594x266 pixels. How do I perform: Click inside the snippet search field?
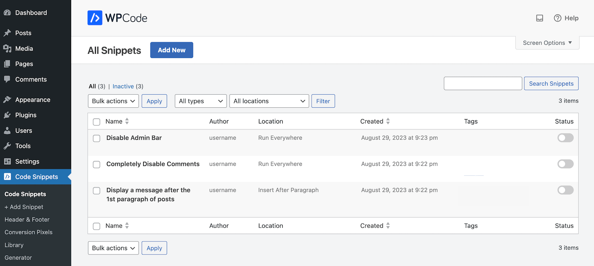[x=483, y=83]
